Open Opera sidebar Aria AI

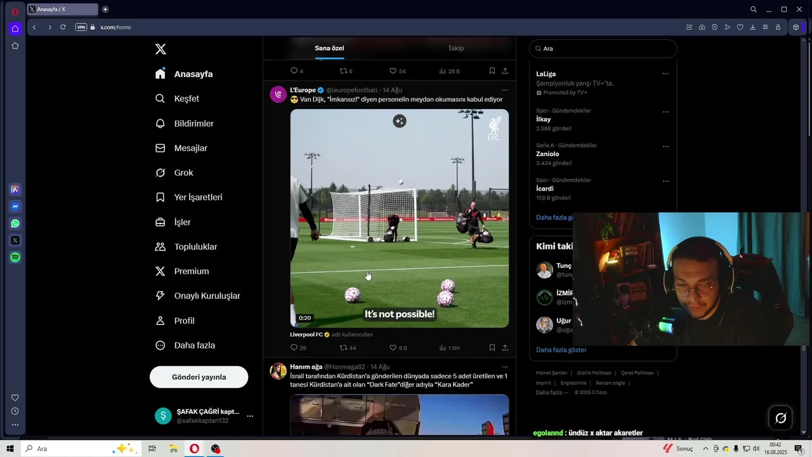pyautogui.click(x=15, y=189)
